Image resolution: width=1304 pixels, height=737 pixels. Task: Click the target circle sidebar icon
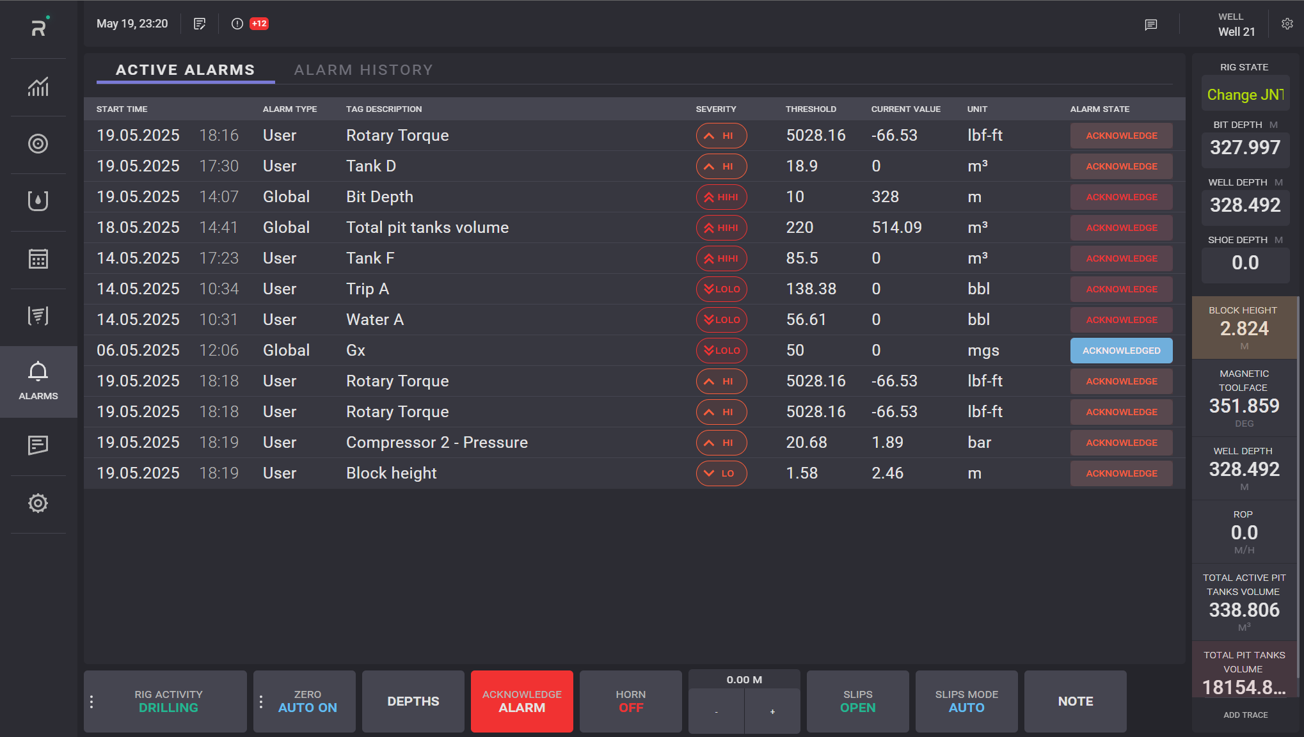(38, 144)
